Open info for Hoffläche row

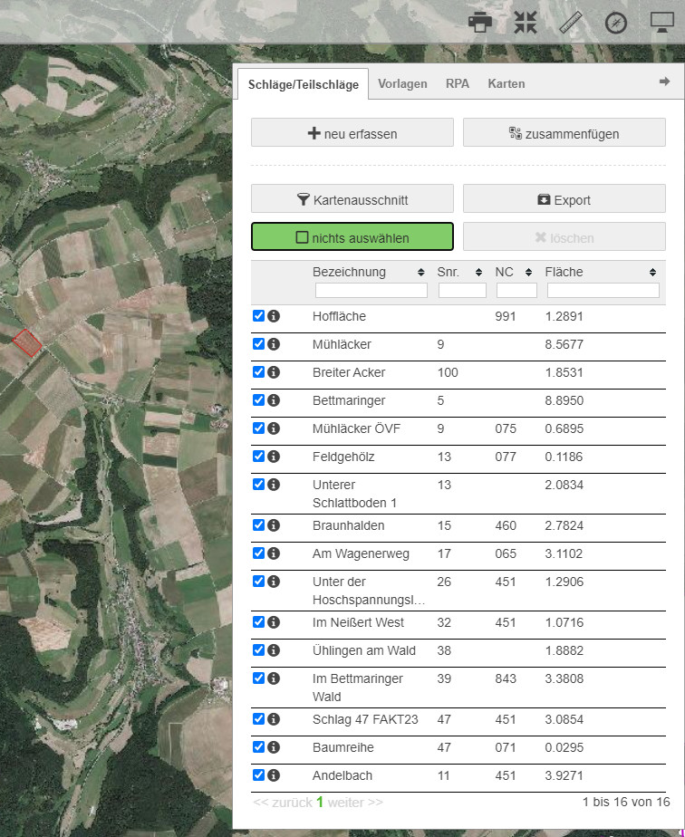(x=274, y=316)
